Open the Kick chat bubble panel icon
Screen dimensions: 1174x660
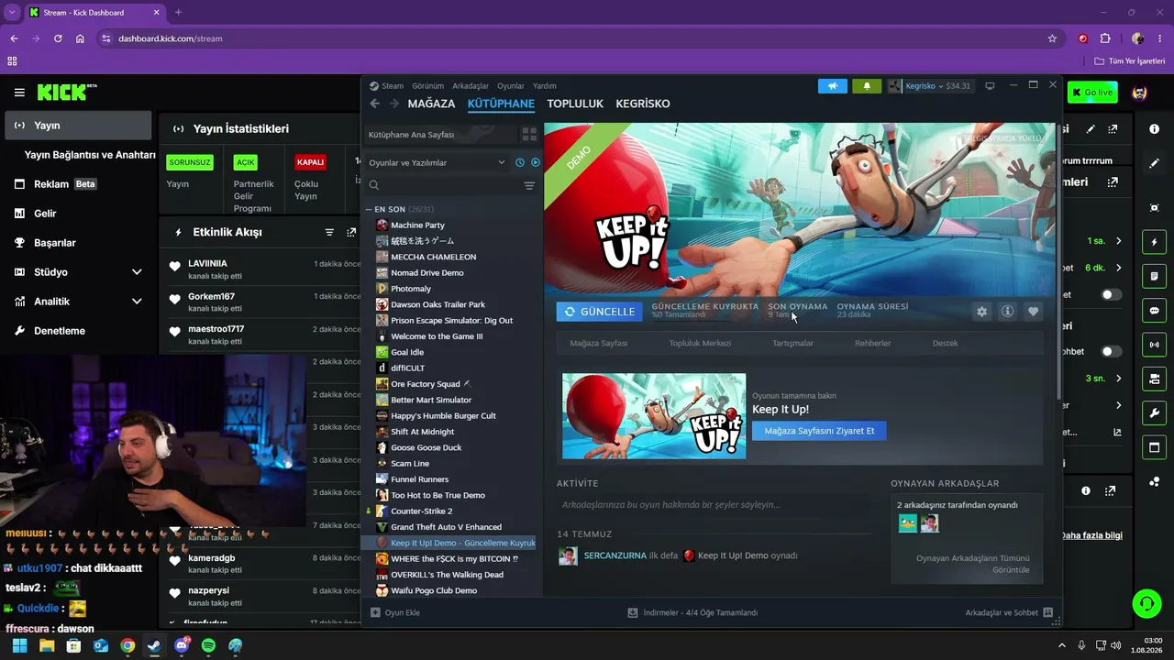pos(1154,311)
